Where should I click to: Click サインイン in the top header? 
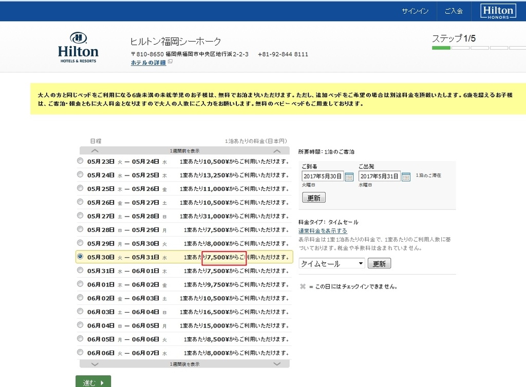(415, 11)
